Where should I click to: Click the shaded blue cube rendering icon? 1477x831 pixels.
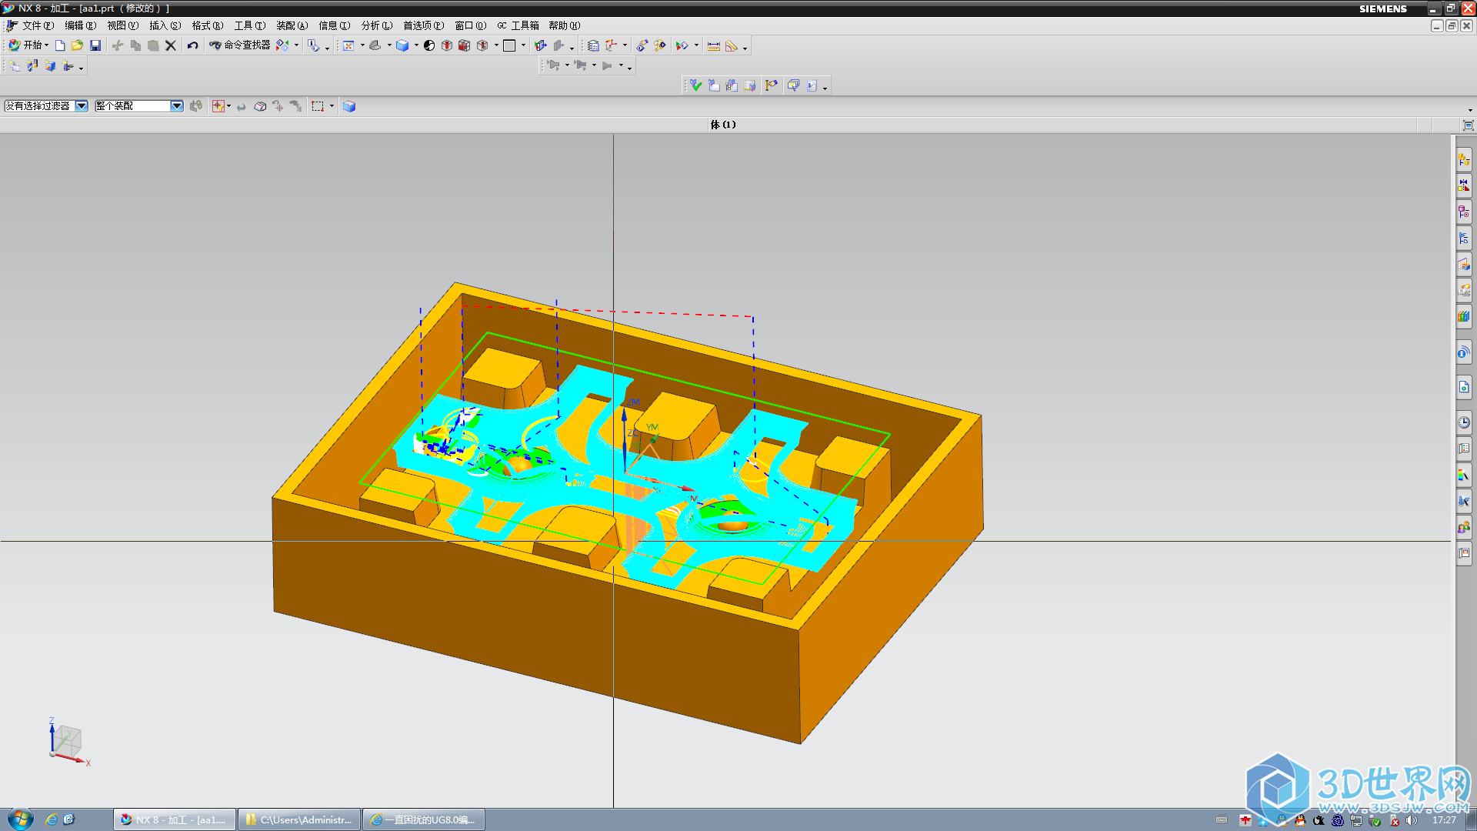click(402, 45)
